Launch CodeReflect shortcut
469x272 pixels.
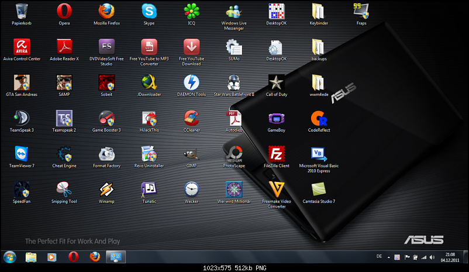pyautogui.click(x=319, y=118)
